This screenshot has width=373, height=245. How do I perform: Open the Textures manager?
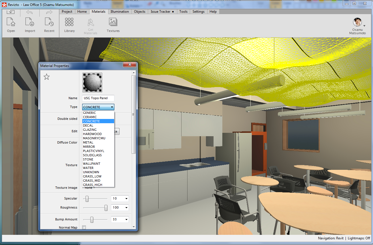pos(113,22)
